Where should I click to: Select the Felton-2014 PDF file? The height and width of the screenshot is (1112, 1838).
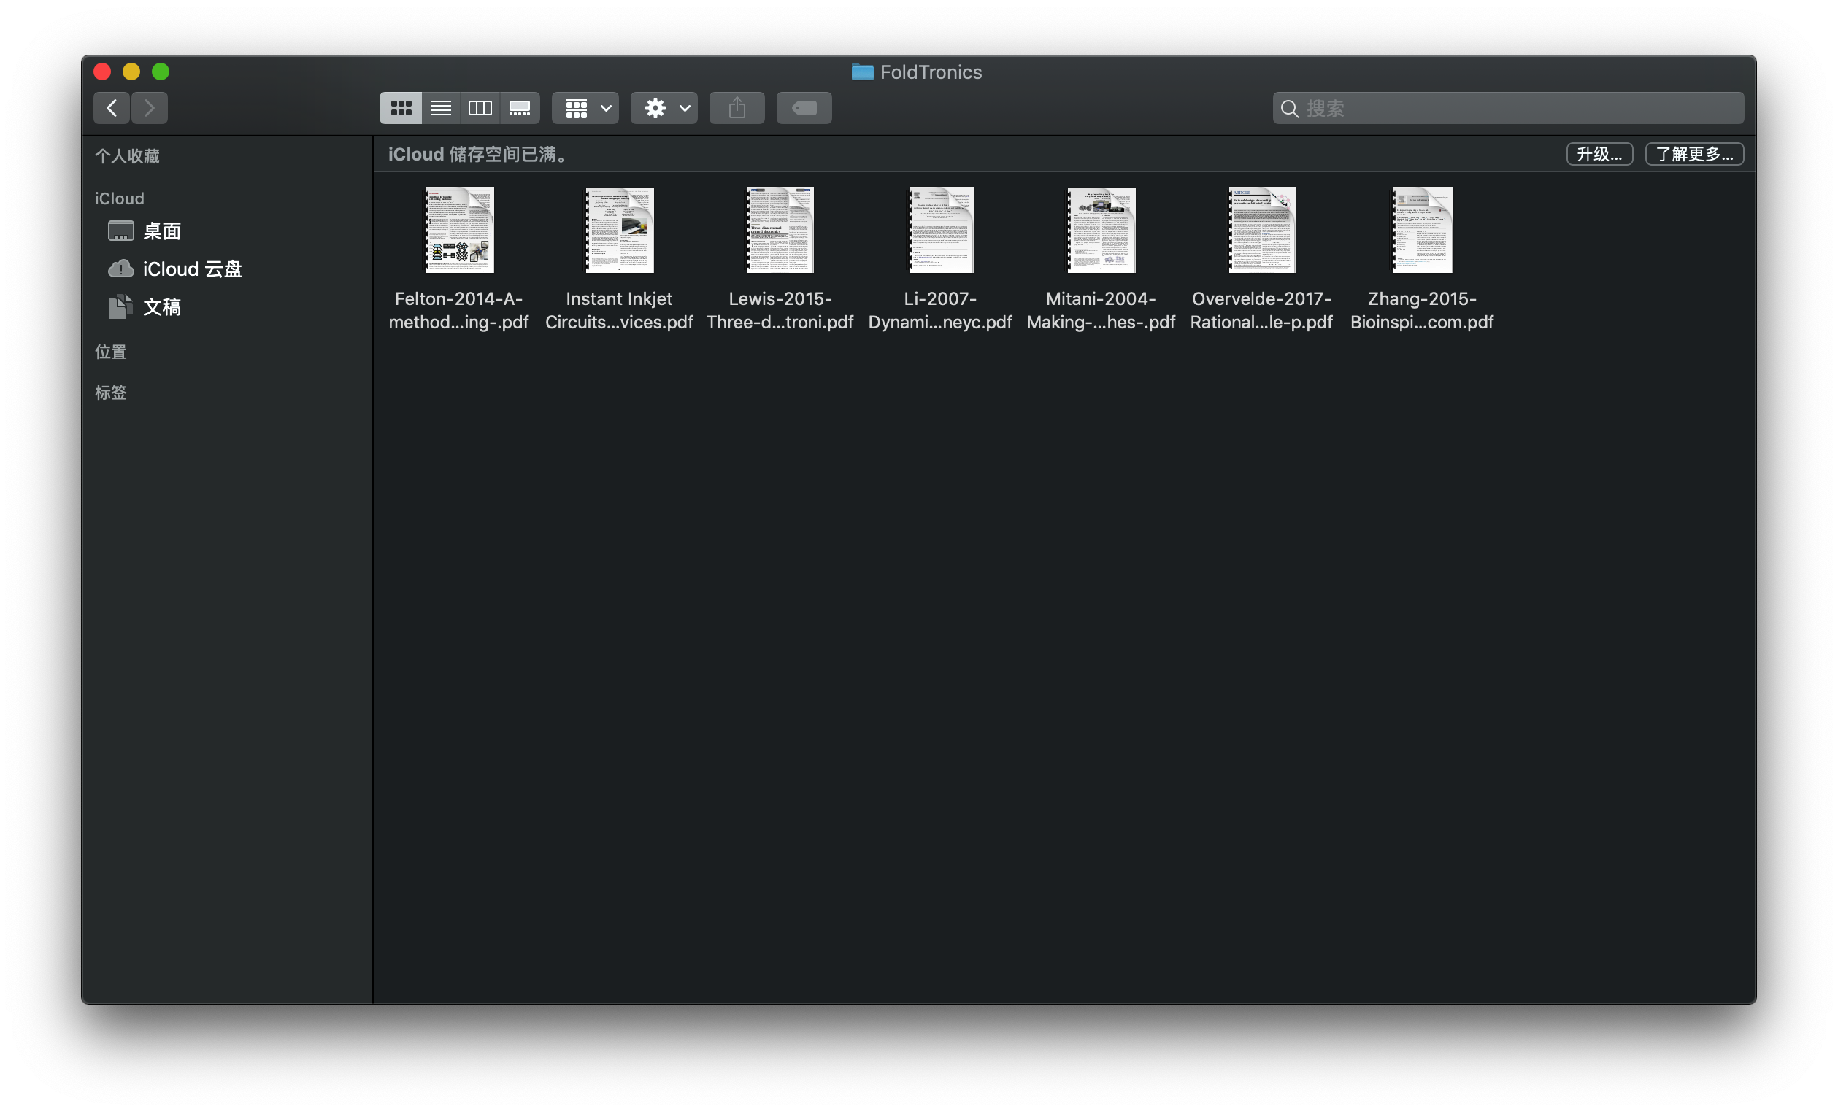(458, 230)
